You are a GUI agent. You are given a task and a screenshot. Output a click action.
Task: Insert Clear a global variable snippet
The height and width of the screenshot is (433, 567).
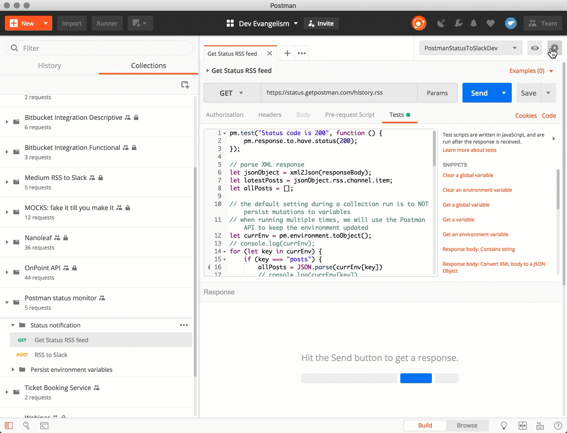click(467, 175)
